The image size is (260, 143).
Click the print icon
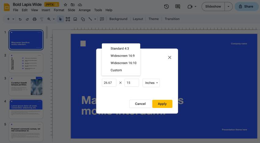35,19
